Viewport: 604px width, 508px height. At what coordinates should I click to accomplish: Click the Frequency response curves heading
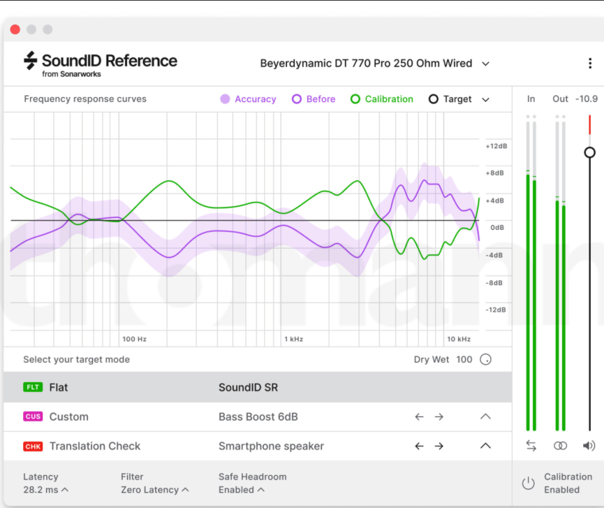click(x=85, y=99)
